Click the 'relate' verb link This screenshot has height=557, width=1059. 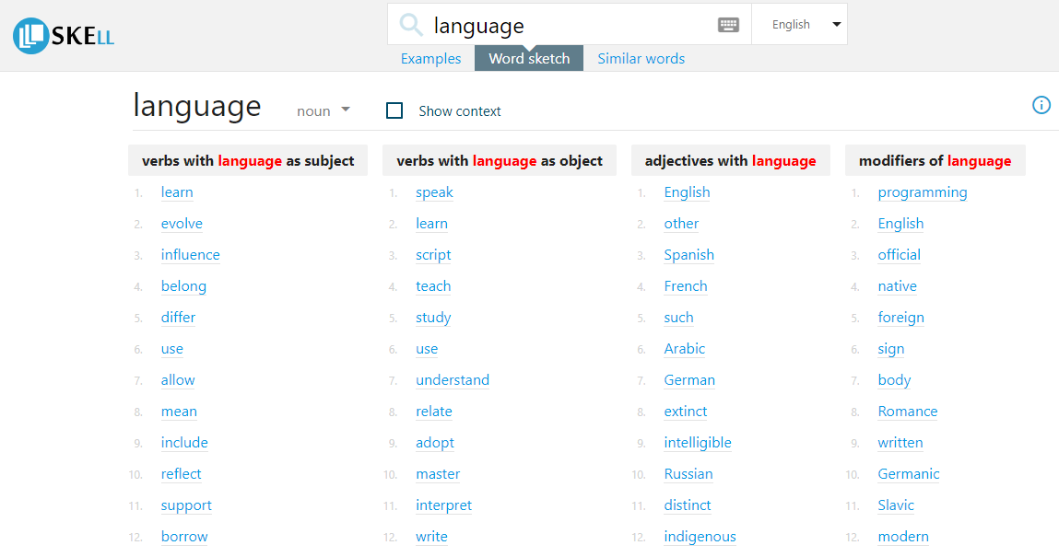[433, 412]
